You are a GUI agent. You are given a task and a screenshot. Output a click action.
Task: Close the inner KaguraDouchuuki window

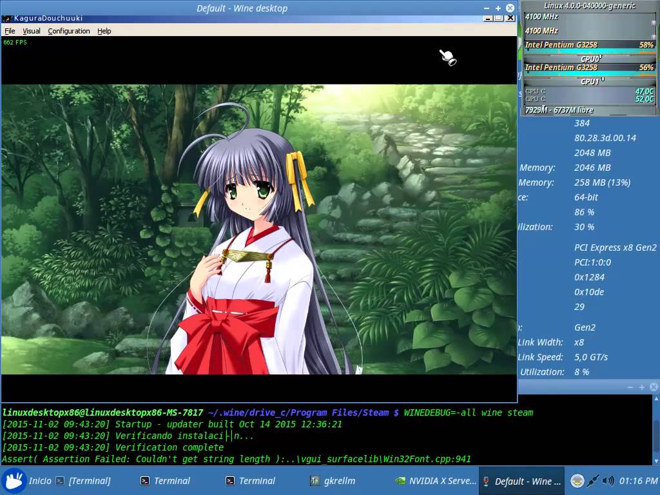pos(509,19)
